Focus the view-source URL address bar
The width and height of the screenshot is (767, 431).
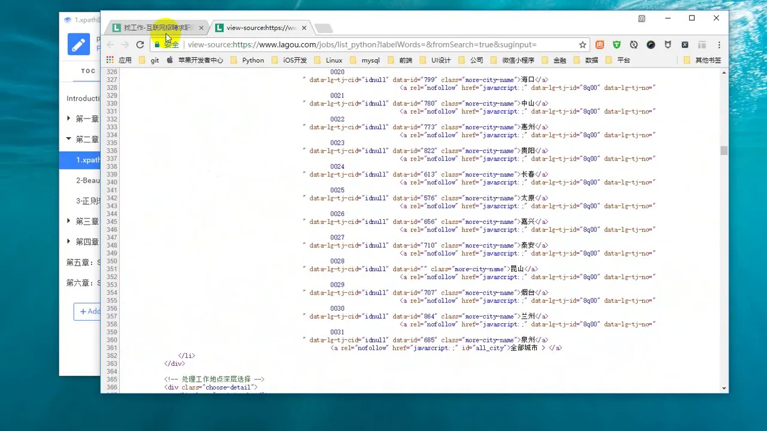tap(362, 45)
